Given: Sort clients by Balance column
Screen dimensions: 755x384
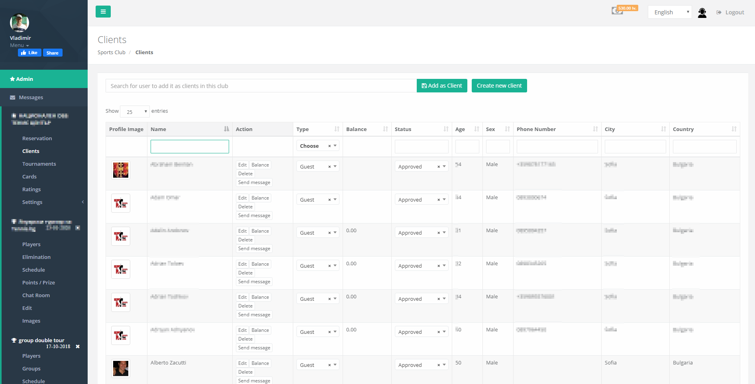Looking at the screenshot, I should point(366,129).
